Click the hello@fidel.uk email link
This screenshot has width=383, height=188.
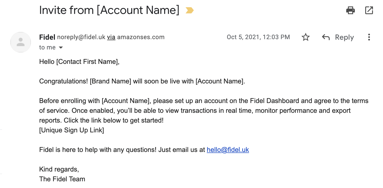click(228, 150)
